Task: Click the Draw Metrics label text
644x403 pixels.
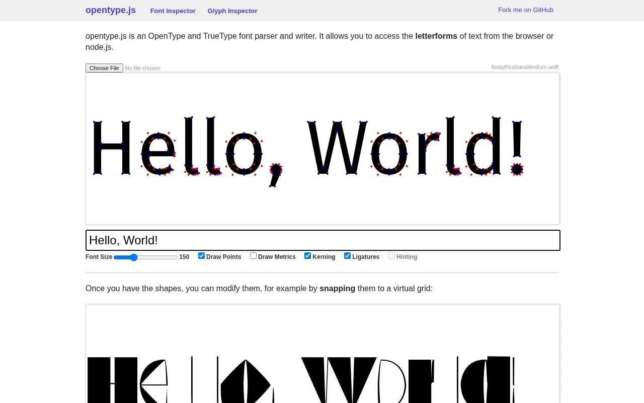Action: (277, 257)
